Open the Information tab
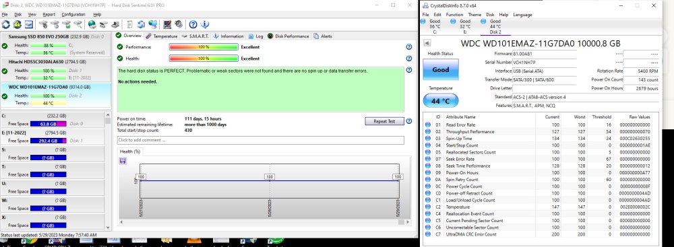This screenshot has height=247, width=674. coord(228,36)
